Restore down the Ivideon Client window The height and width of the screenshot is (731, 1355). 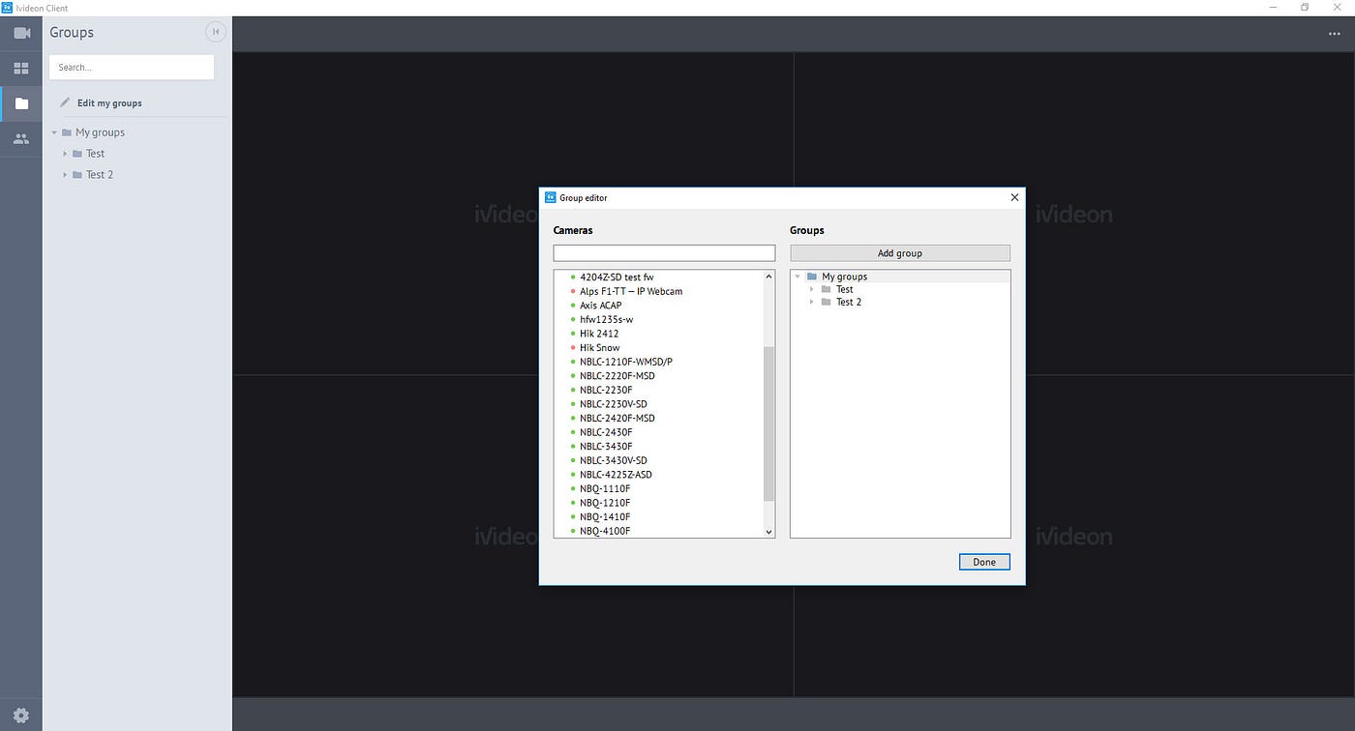coord(1305,8)
